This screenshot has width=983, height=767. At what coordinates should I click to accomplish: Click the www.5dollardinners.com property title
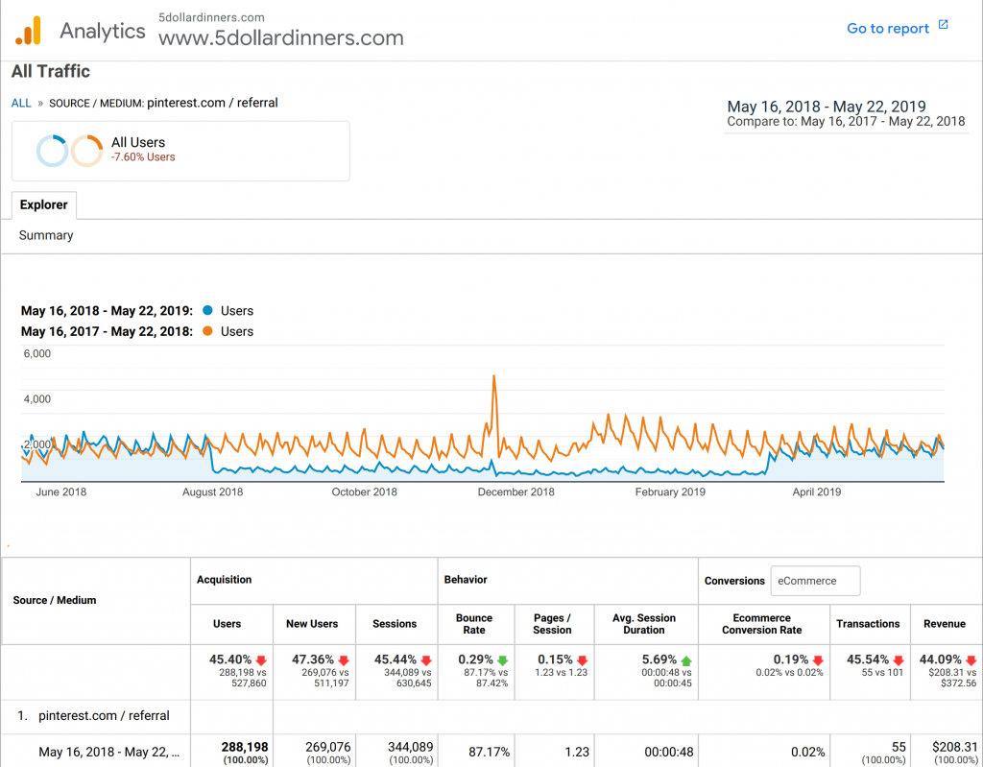281,37
